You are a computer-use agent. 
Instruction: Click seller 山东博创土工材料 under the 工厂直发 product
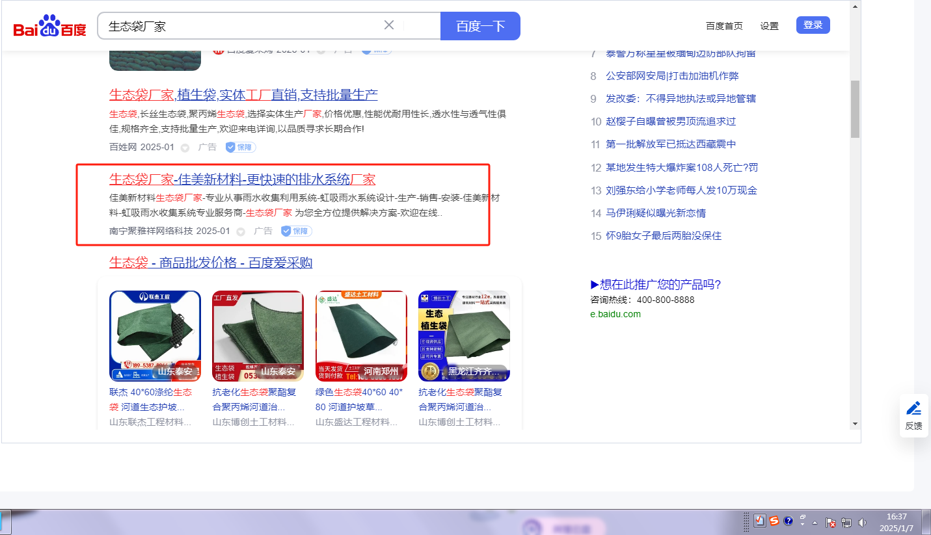click(254, 422)
